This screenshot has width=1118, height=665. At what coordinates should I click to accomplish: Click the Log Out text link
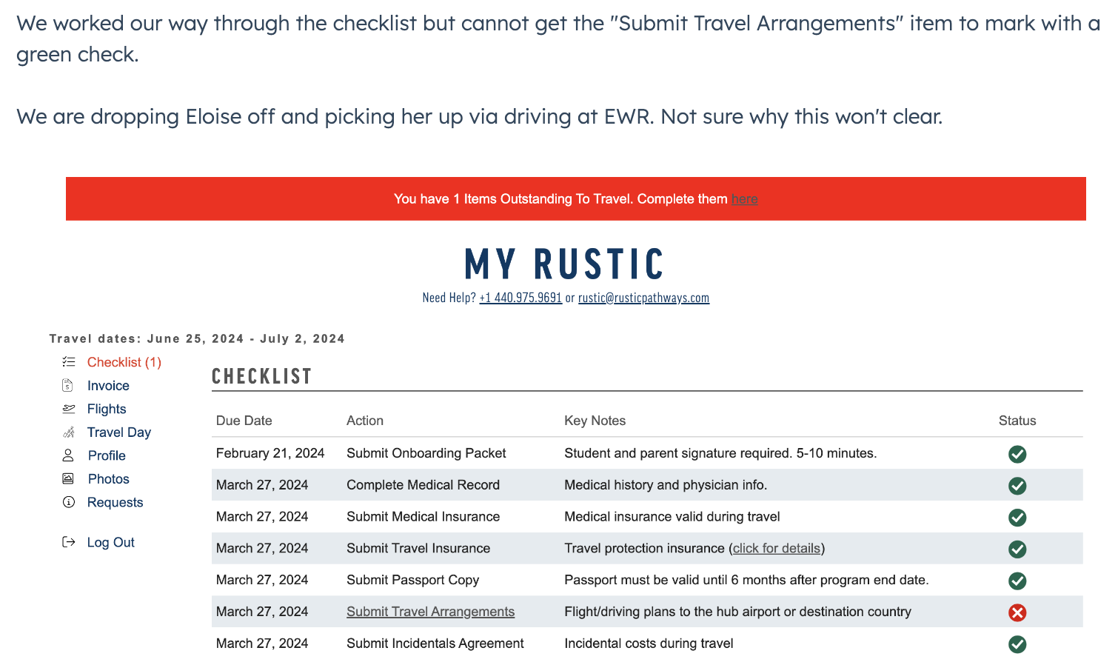[111, 542]
